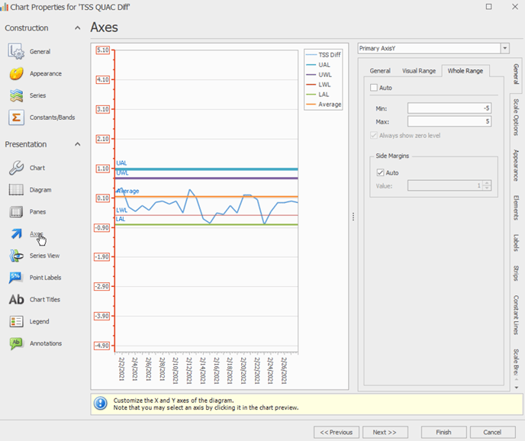525x441 pixels.
Task: Toggle the Side Margins Auto checkbox
Action: [x=380, y=172]
